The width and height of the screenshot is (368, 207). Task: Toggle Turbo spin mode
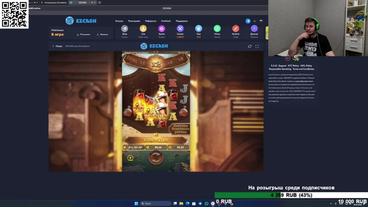130,158
